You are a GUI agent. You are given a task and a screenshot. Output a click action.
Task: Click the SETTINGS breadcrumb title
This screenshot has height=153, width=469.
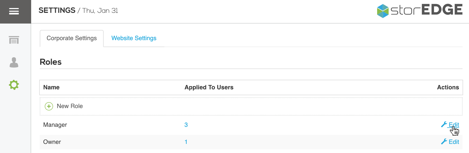[x=57, y=10]
